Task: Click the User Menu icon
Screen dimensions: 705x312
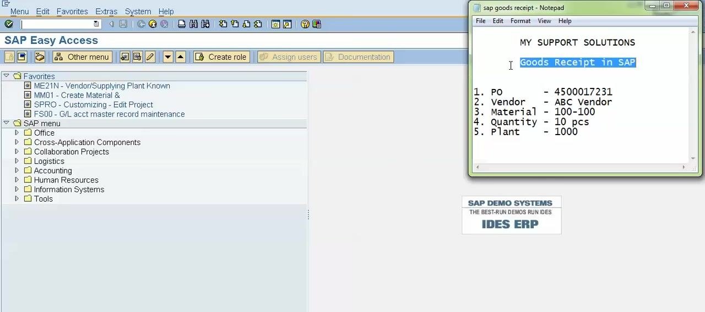Action: point(9,57)
